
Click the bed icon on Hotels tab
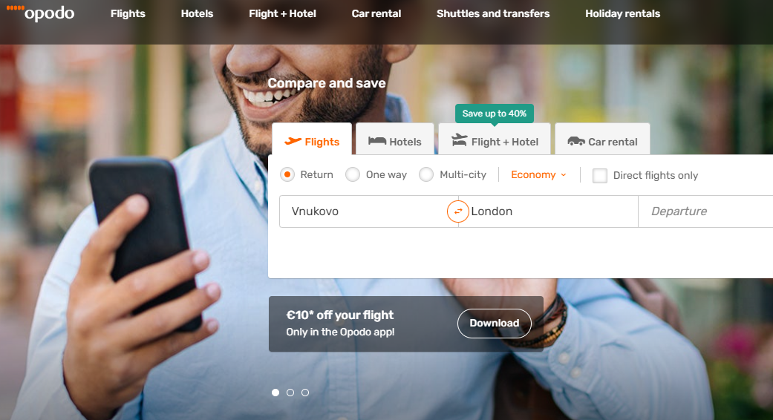tap(377, 141)
